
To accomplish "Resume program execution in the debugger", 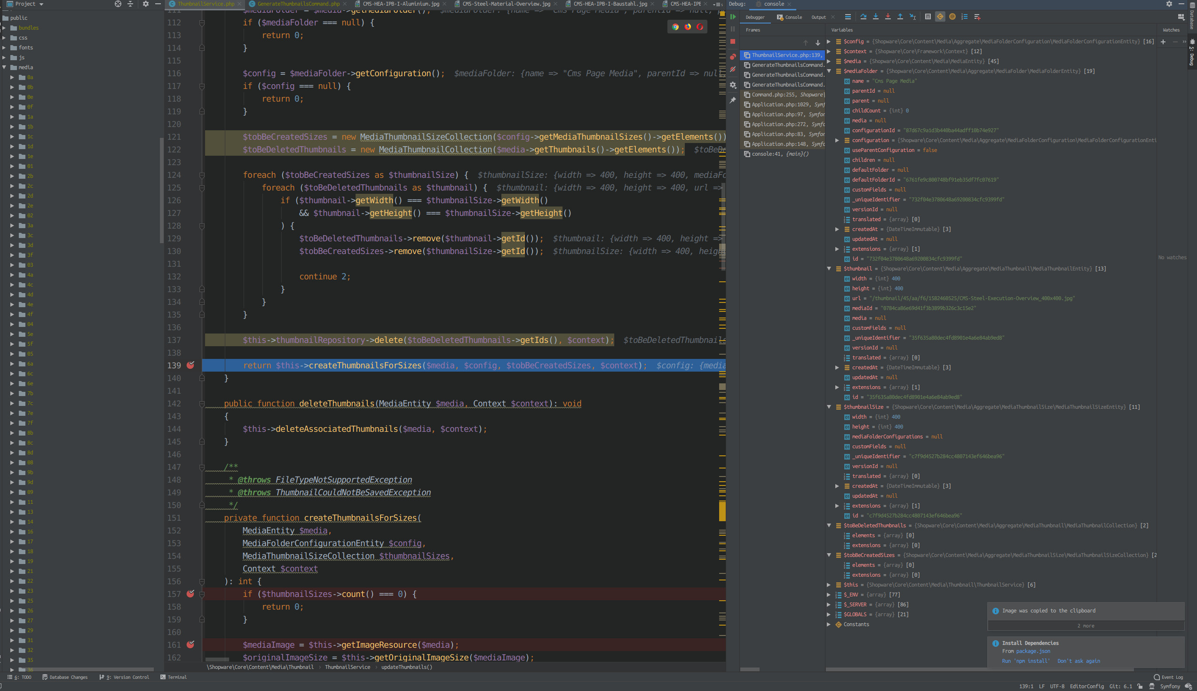I will coord(733,16).
